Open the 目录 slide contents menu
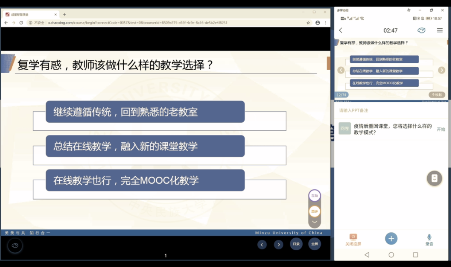Viewport: 451px width, 267px height. pos(296,244)
